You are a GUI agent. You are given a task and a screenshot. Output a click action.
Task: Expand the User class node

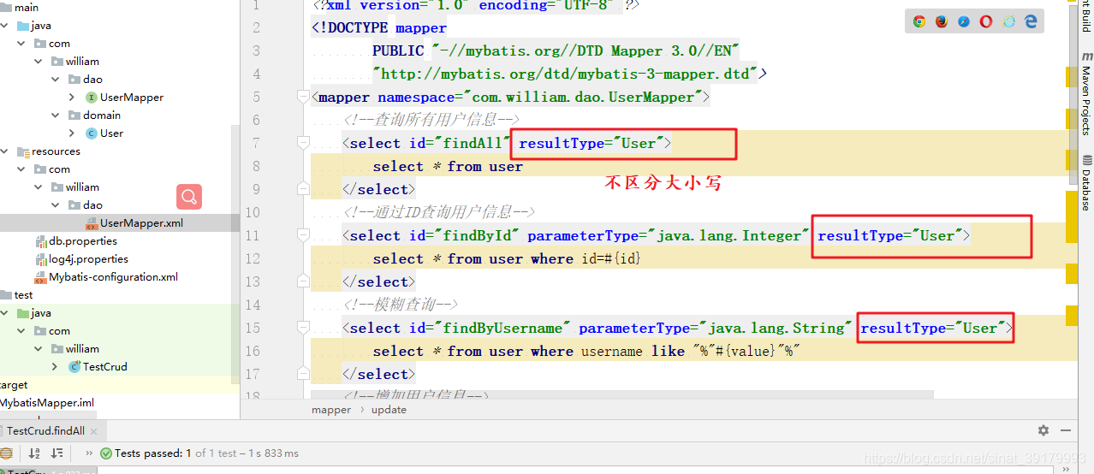point(74,133)
